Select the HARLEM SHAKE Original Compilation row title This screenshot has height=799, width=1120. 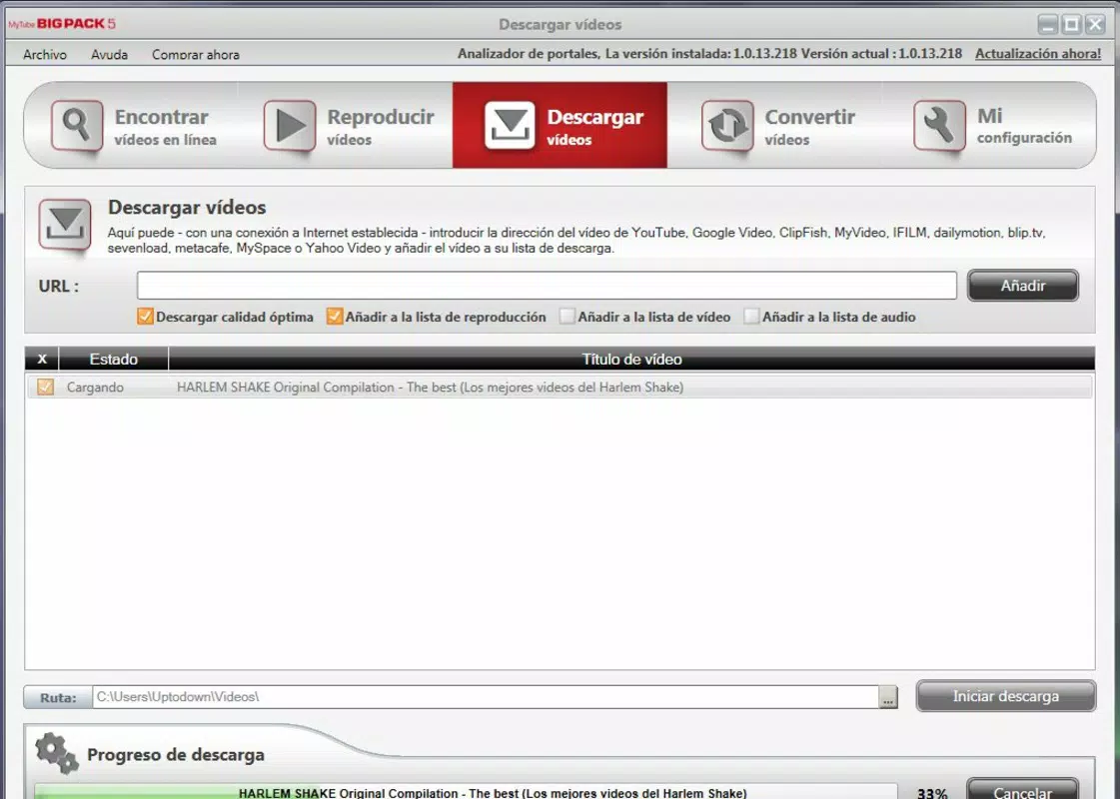tap(430, 387)
